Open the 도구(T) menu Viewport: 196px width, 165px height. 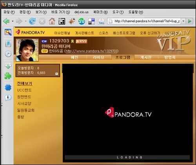(118, 12)
